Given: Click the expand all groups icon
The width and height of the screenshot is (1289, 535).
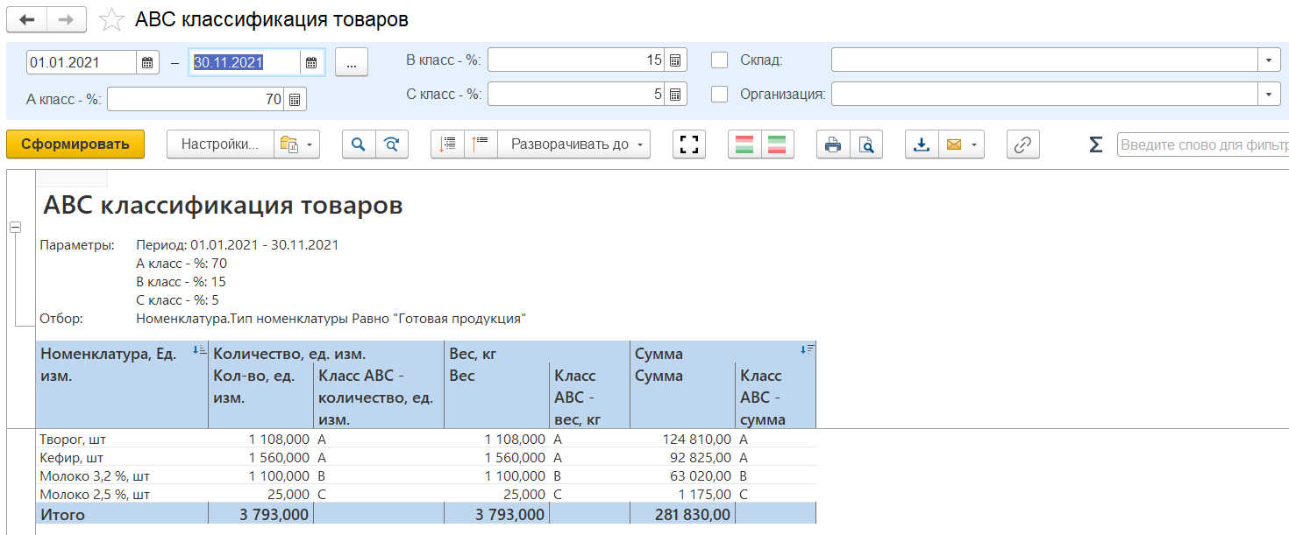Looking at the screenshot, I should pyautogui.click(x=481, y=144).
